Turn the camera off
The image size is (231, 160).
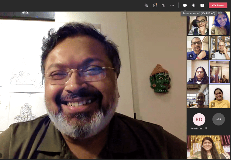[x=185, y=5]
